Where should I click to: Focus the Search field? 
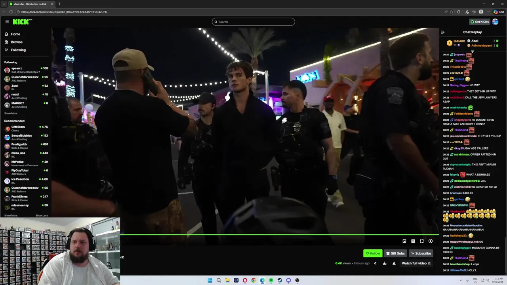pos(253,22)
